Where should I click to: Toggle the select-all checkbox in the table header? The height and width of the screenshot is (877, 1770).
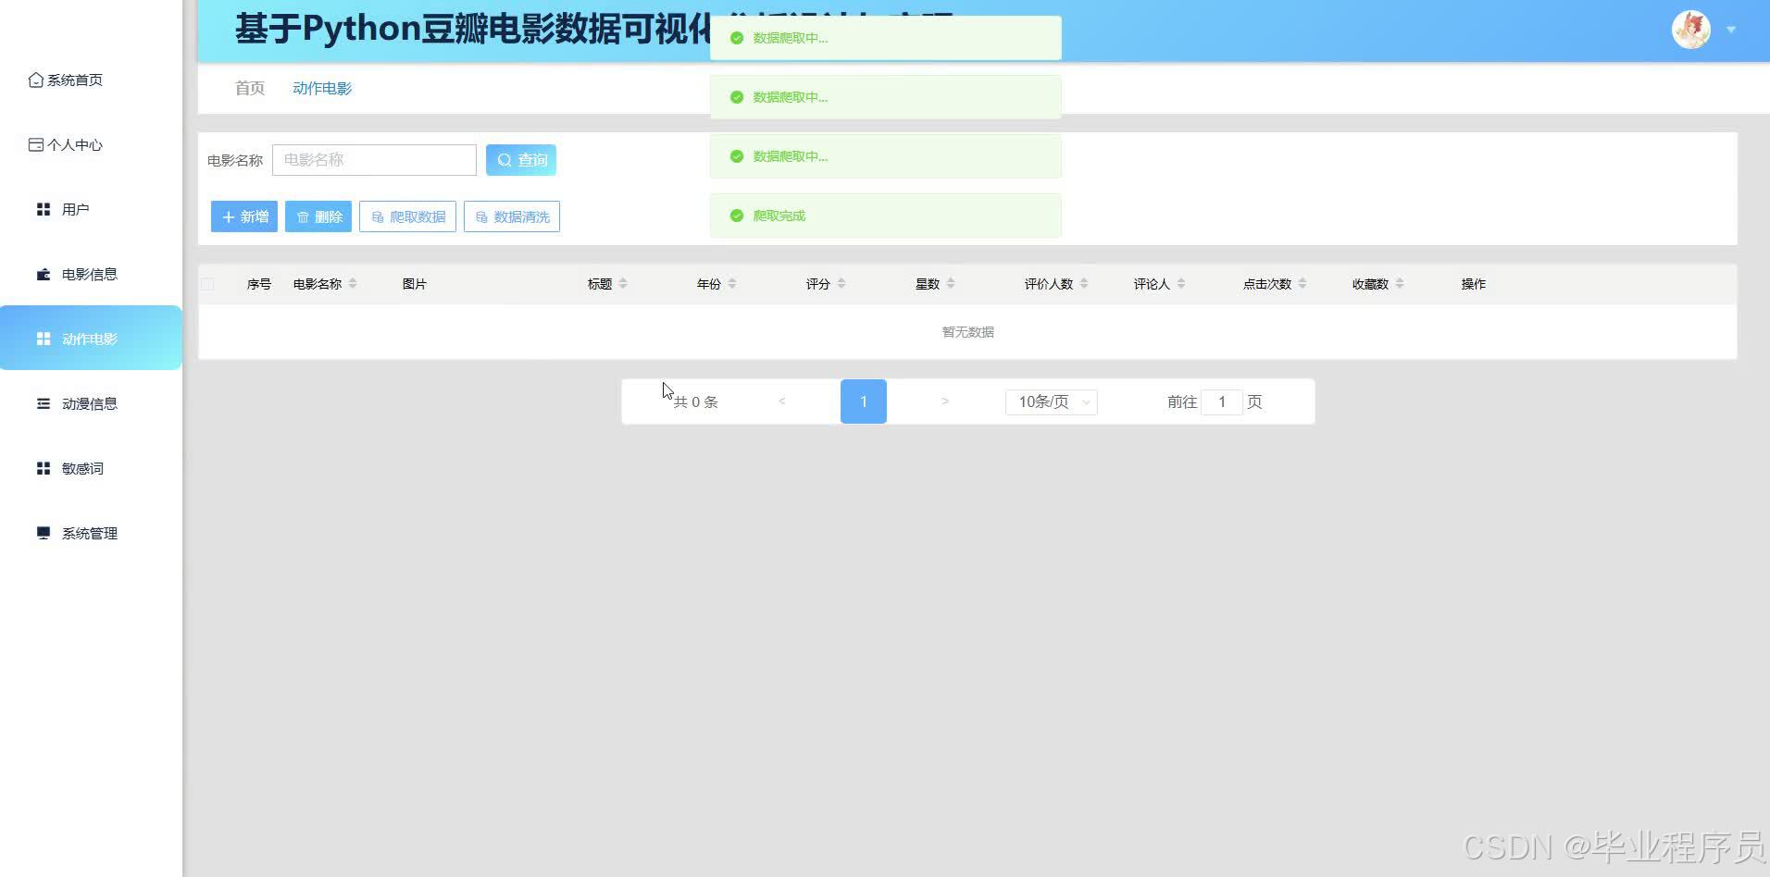(x=207, y=284)
